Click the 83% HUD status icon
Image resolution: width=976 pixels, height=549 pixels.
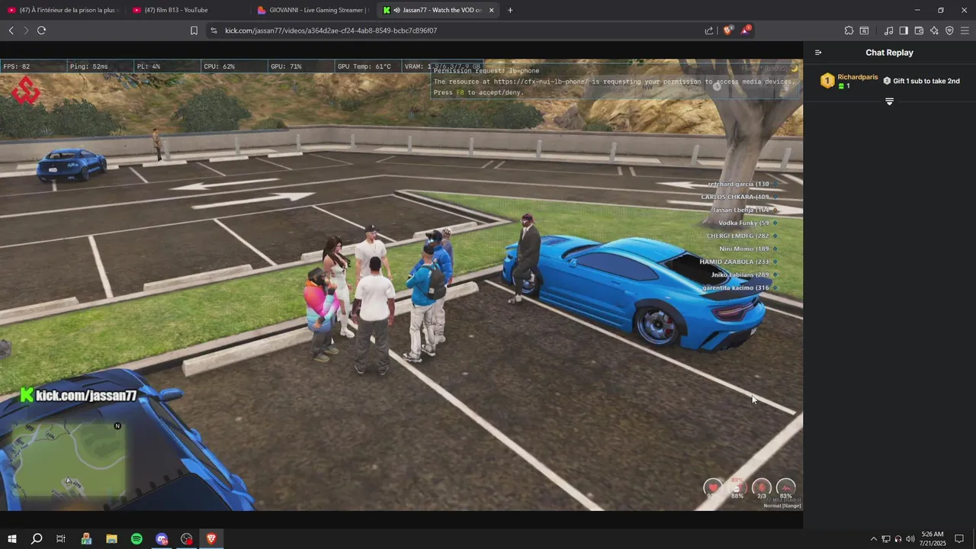tap(786, 488)
